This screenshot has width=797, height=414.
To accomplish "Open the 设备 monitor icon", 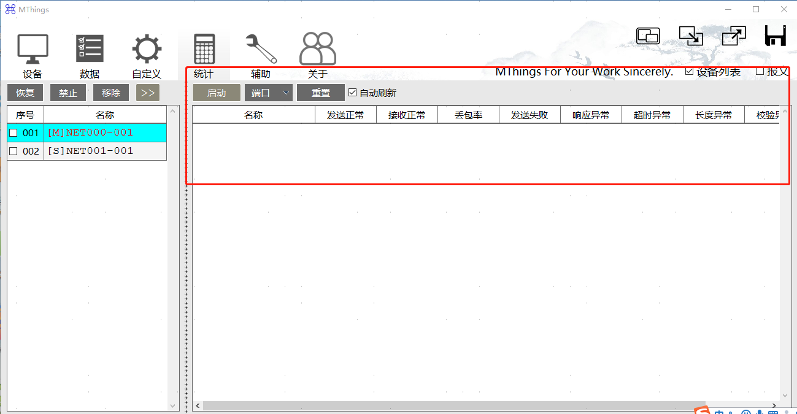I will click(33, 49).
